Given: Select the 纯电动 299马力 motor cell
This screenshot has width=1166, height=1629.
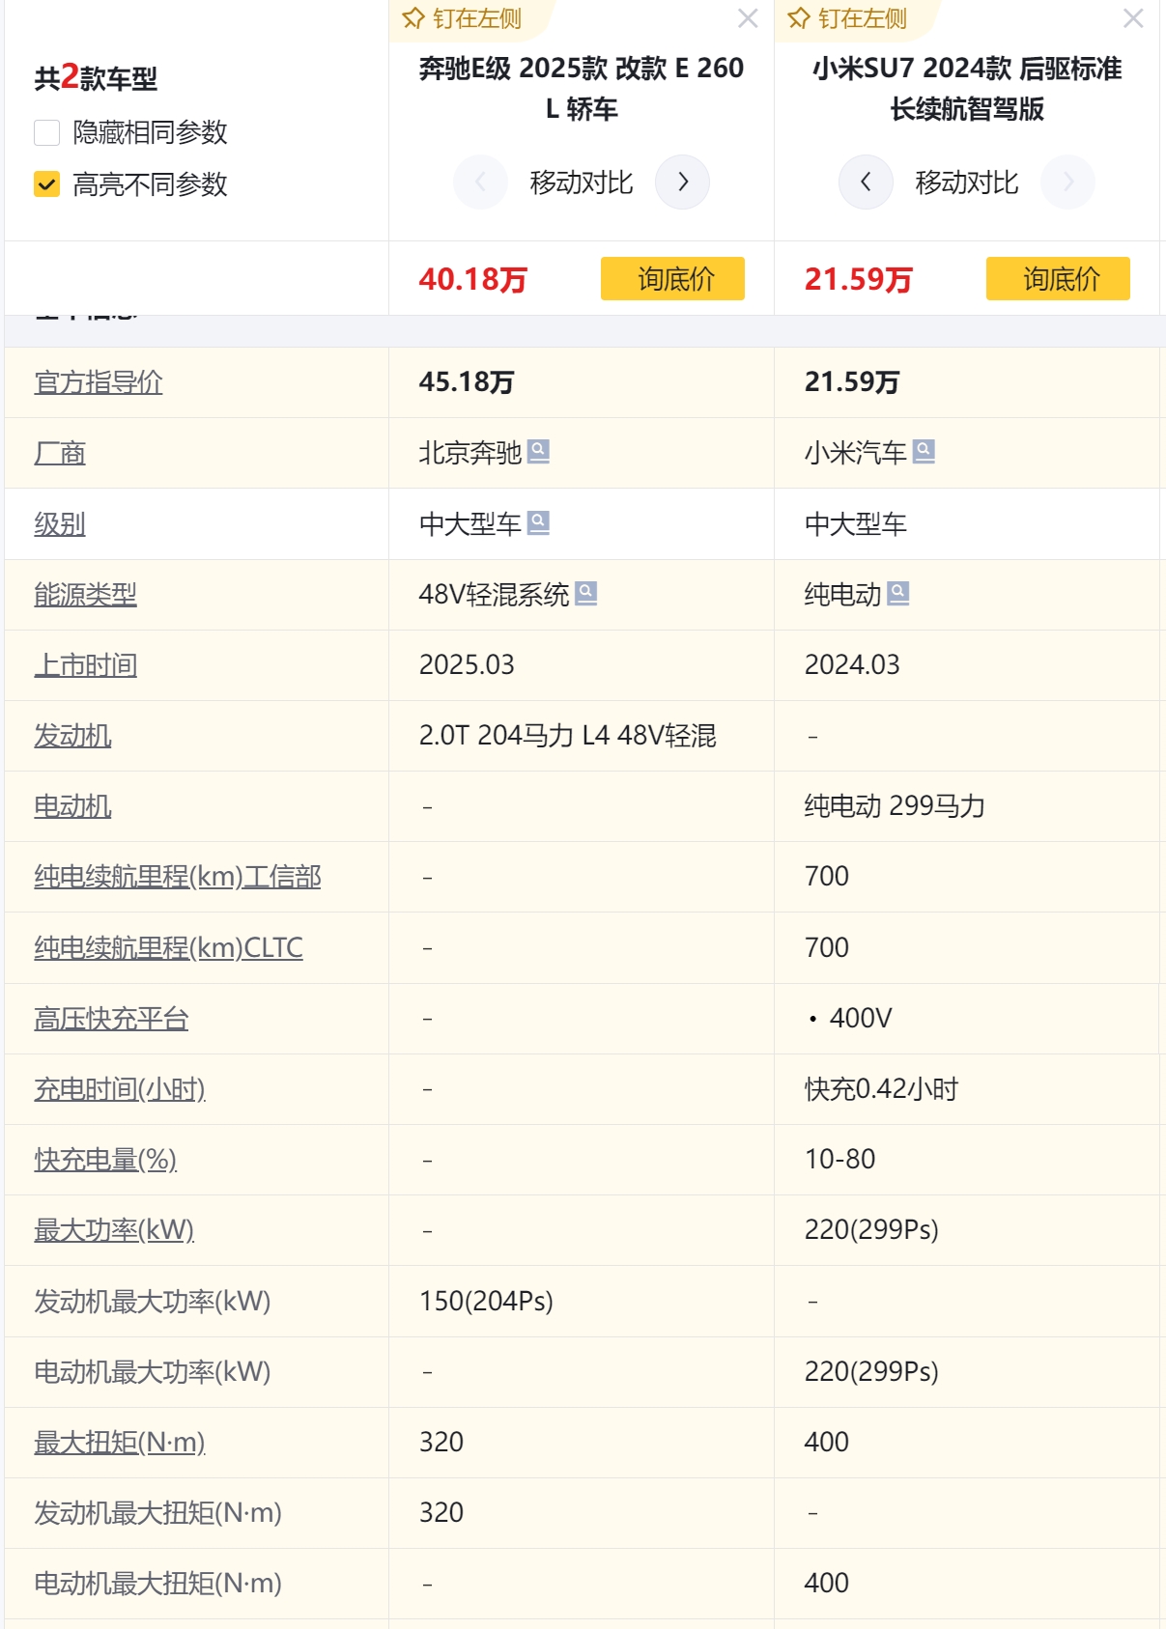Looking at the screenshot, I should click(895, 806).
